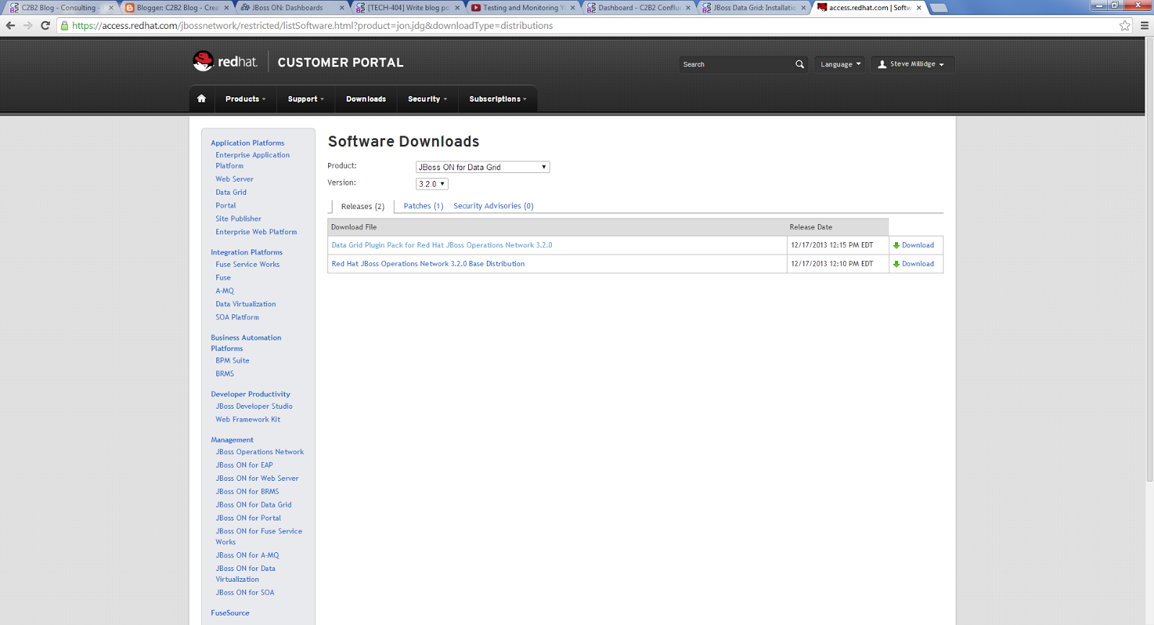Go to portal home icon
Viewport: 1154px width, 625px height.
tap(201, 99)
